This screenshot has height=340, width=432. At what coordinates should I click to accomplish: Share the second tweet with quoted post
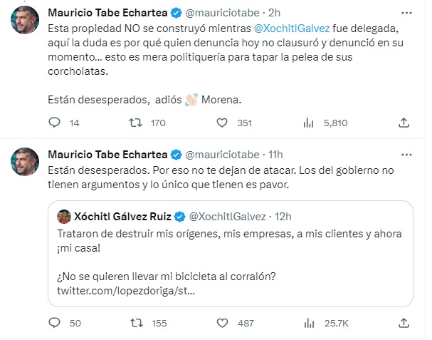point(404,323)
